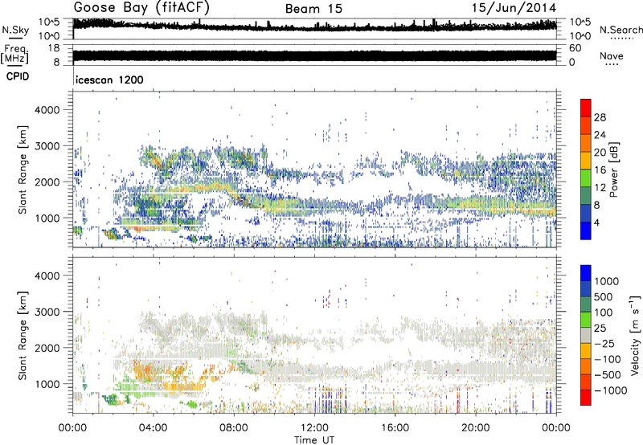Screen dimensions: 643x445
Task: Click the '2000' tick of the power panel
Action: tap(47, 182)
